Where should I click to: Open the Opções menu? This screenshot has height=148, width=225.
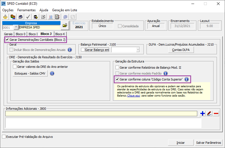(x=8, y=10)
